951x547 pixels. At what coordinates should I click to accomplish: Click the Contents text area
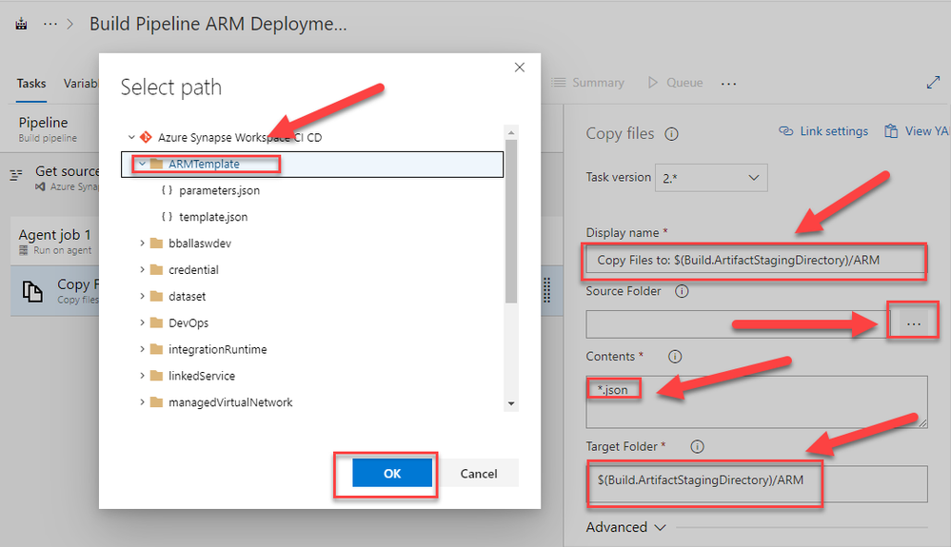[756, 401]
